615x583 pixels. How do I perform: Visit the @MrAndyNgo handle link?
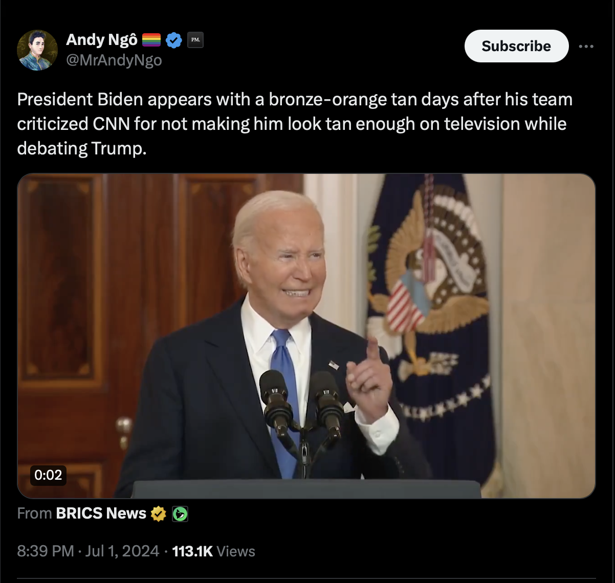tap(114, 60)
